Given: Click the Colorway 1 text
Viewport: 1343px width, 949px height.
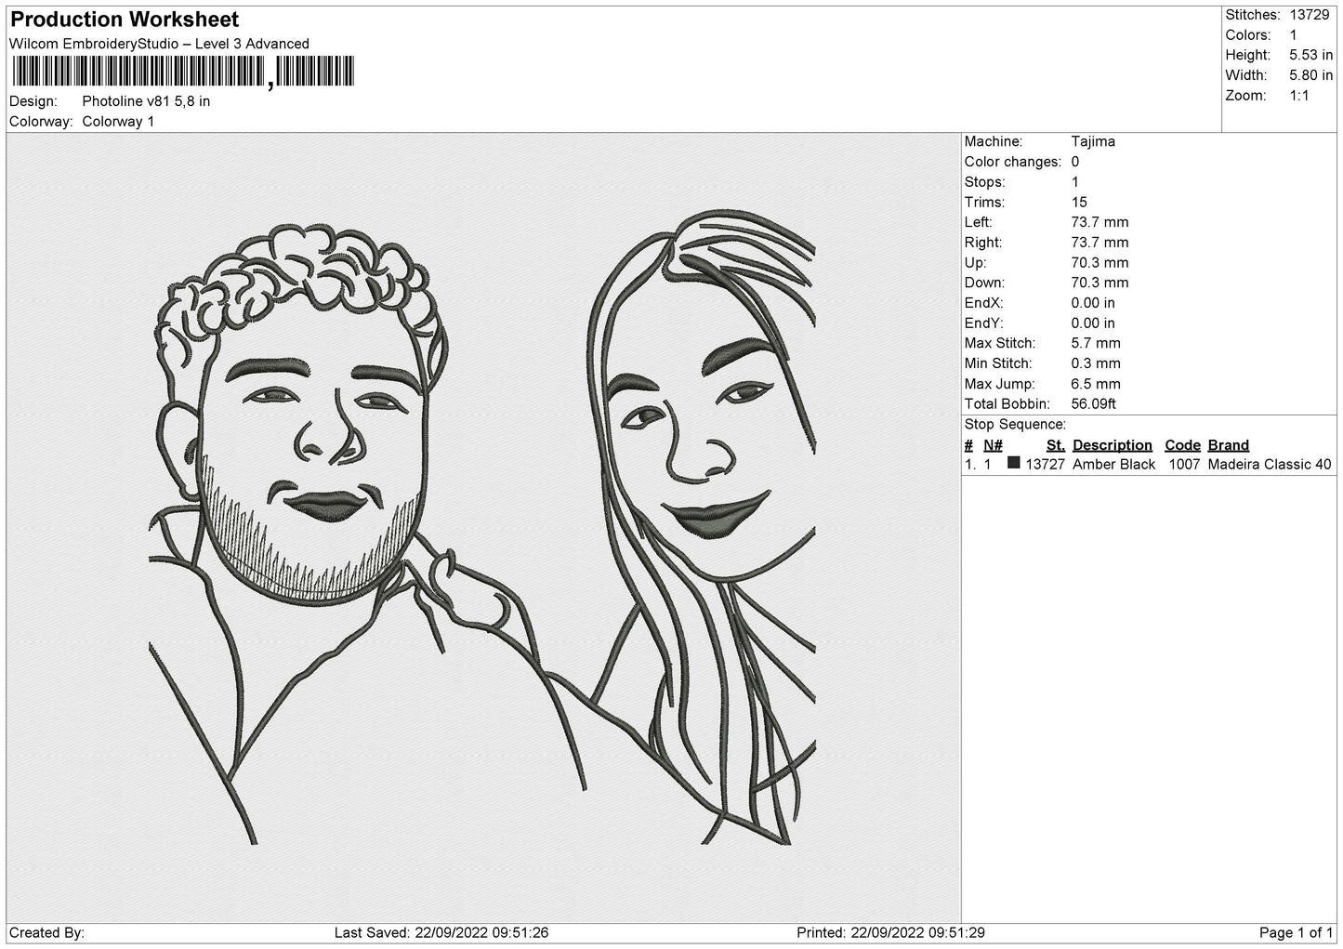Looking at the screenshot, I should pyautogui.click(x=118, y=121).
